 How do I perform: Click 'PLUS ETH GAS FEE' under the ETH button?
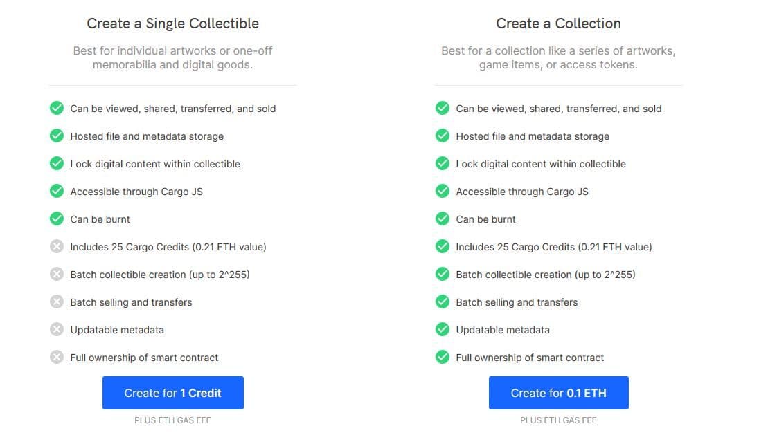558,420
